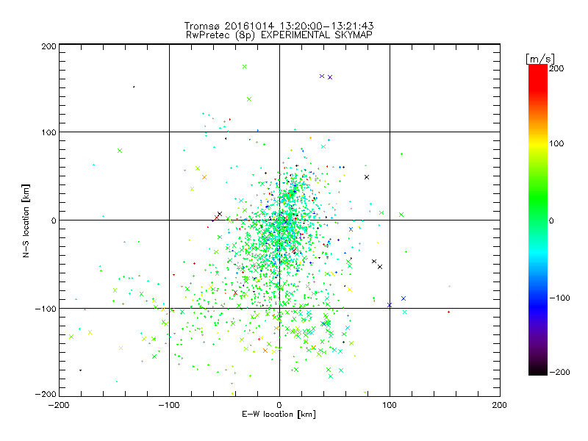The image size is (588, 441).
Task: Click the green middle section of the velocity colorbar
Action: pyautogui.click(x=538, y=203)
